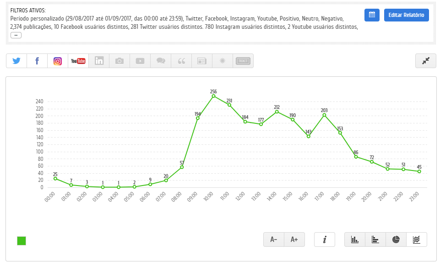Viewport: 440px width, 266px height.
Task: Switch to horizontal bar chart view
Action: click(x=375, y=239)
